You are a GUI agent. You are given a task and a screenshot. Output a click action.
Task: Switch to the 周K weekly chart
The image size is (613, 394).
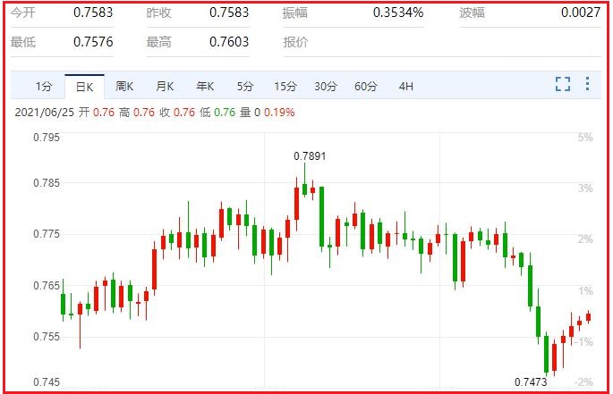tap(124, 87)
